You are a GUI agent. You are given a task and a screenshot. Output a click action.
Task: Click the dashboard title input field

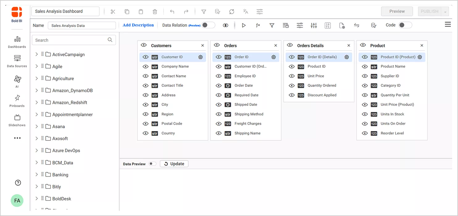pyautogui.click(x=65, y=11)
